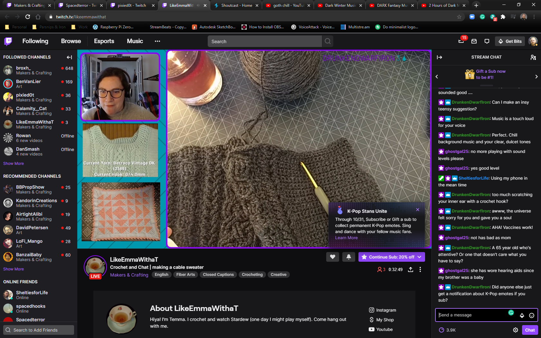Image resolution: width=541 pixels, height=338 pixels.
Task: Focus the Twitch Search box
Action: tap(265, 41)
